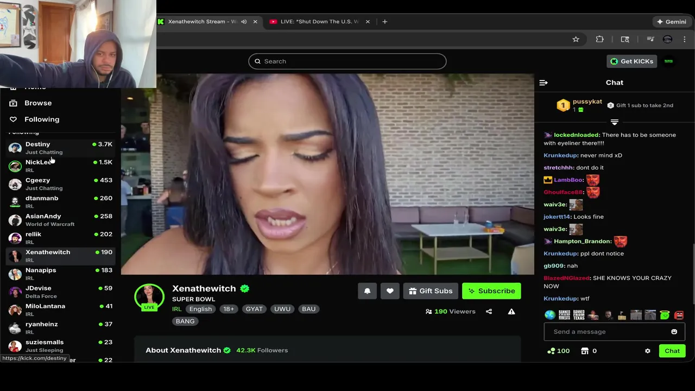Close the Xenathewitch Stream tab
Viewport: 695px width, 391px height.
click(x=255, y=22)
